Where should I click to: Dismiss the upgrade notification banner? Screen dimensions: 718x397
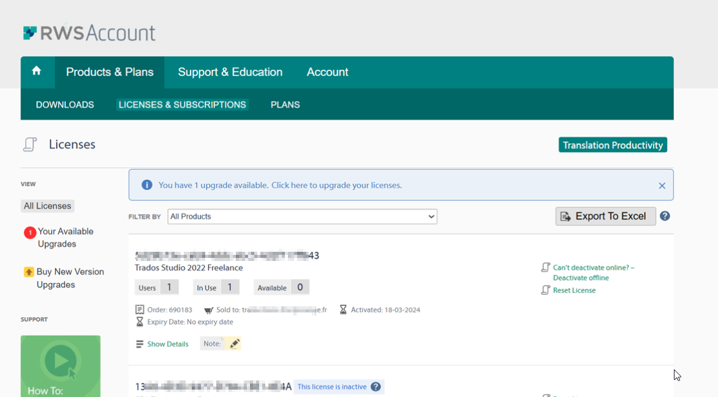pyautogui.click(x=662, y=186)
